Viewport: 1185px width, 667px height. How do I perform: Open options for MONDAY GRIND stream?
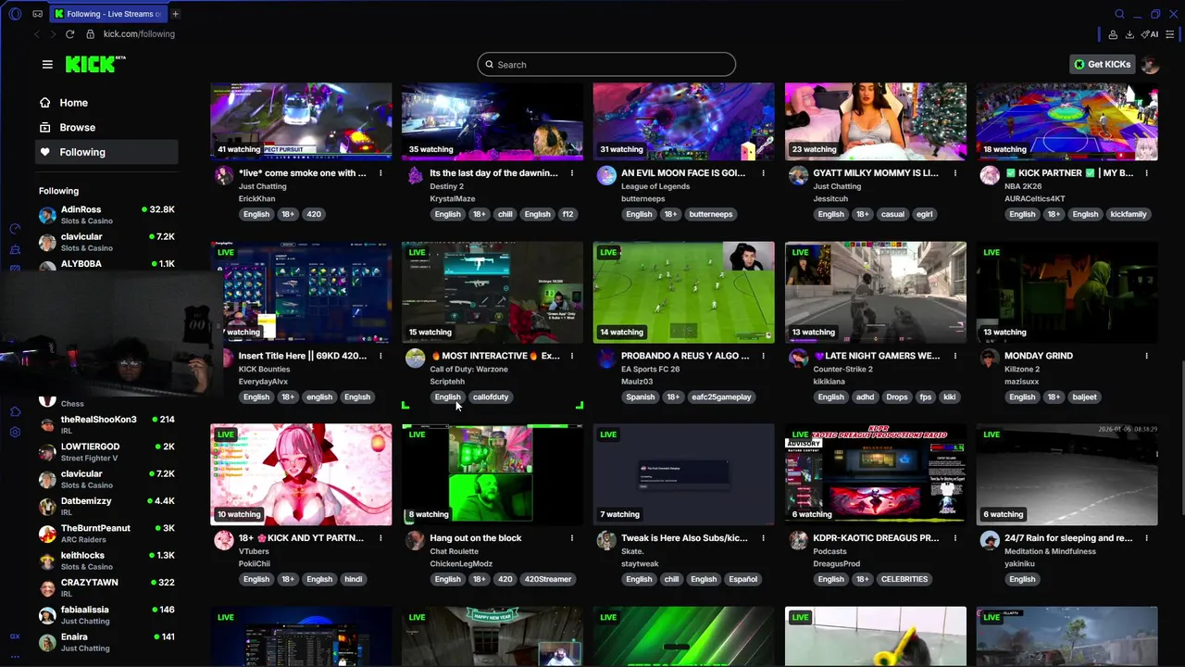click(1146, 356)
